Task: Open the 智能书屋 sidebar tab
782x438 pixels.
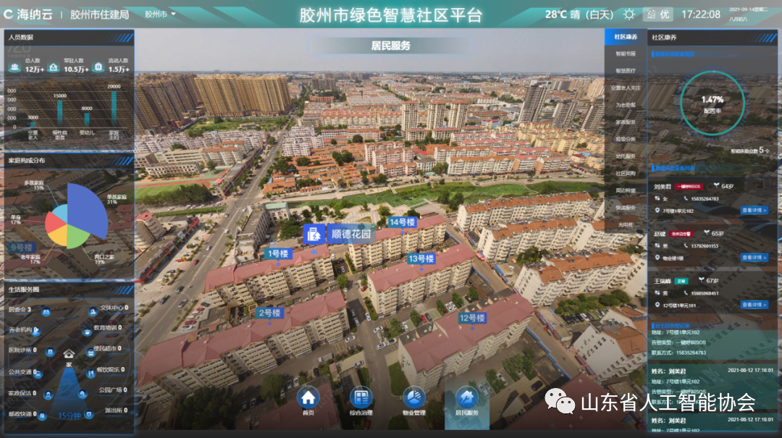Action: coord(626,54)
